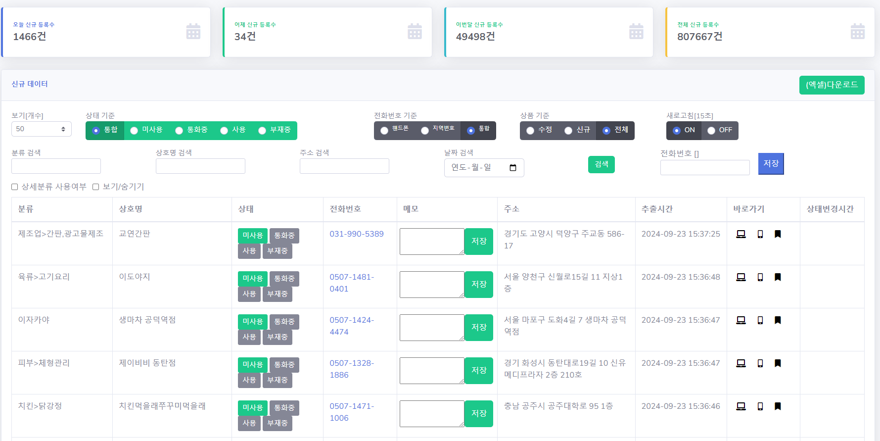Select 미사용 radio in 상태 기준

click(x=134, y=131)
